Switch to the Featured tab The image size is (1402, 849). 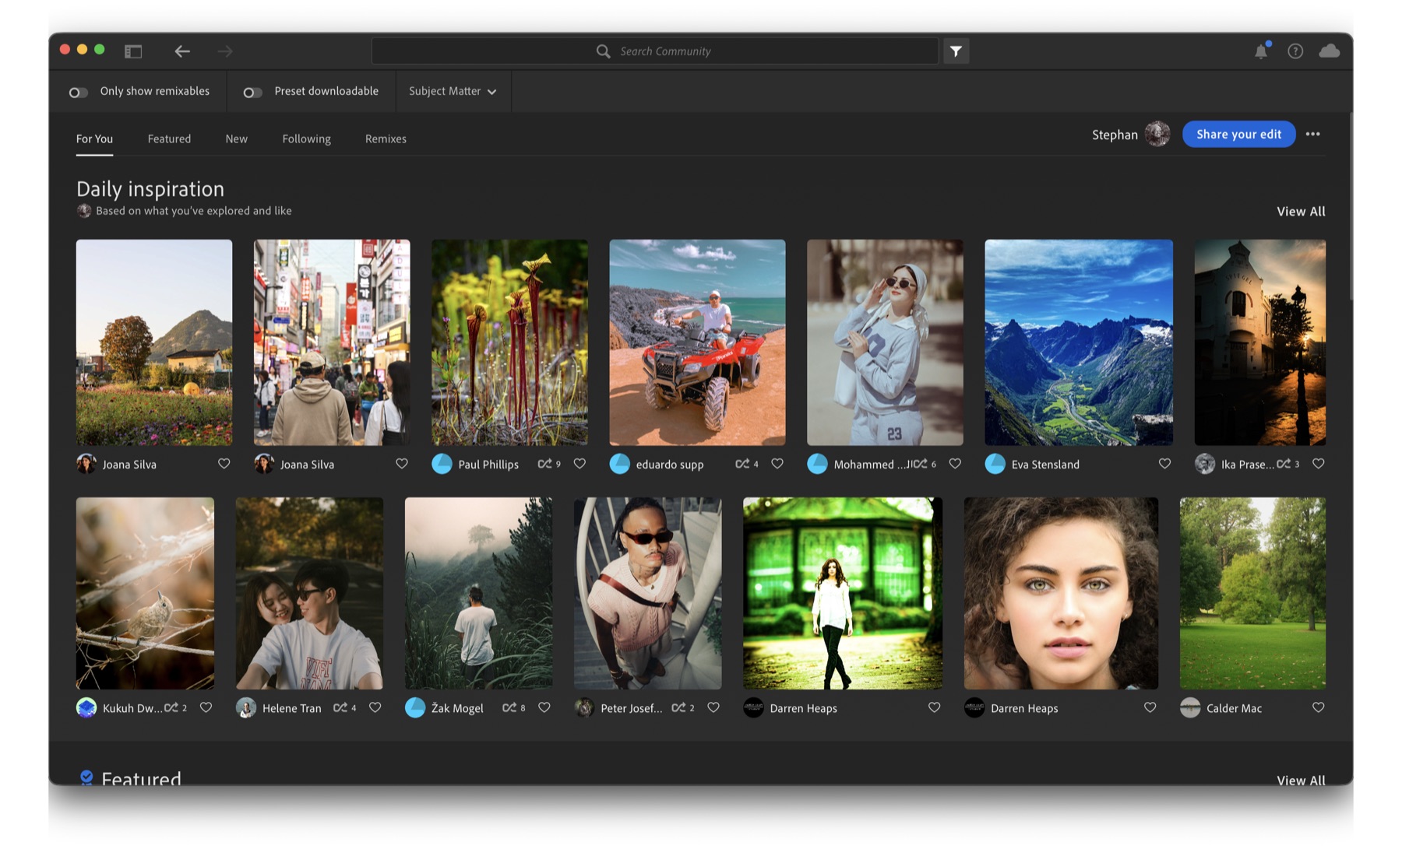pos(169,139)
